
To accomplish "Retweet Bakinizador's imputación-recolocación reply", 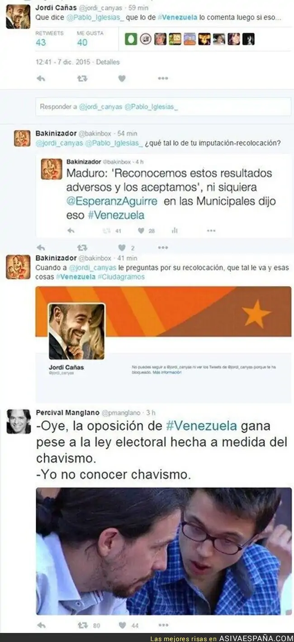I will (82, 248).
